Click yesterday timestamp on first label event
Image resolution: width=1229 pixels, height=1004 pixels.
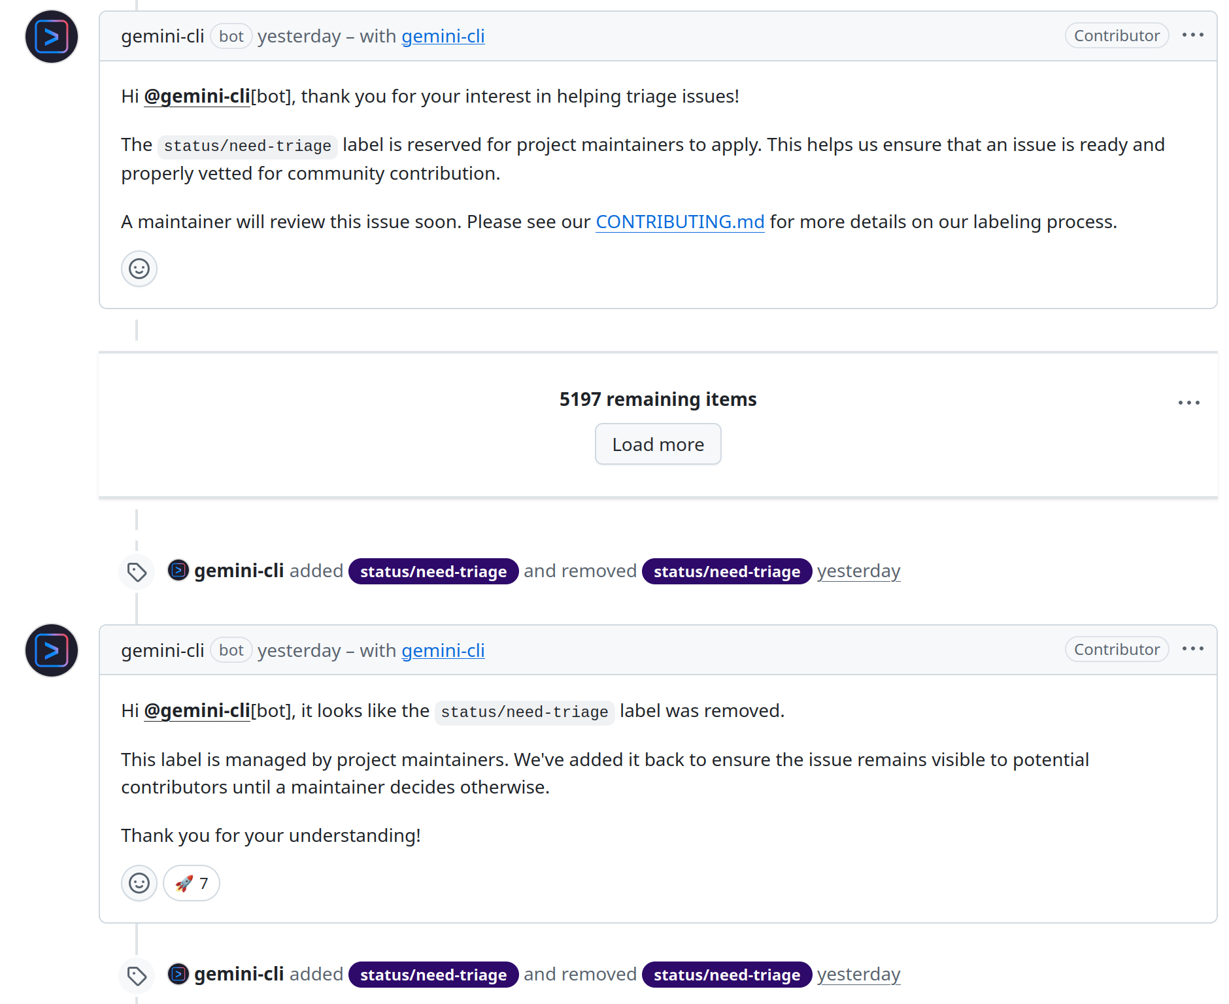pos(858,571)
